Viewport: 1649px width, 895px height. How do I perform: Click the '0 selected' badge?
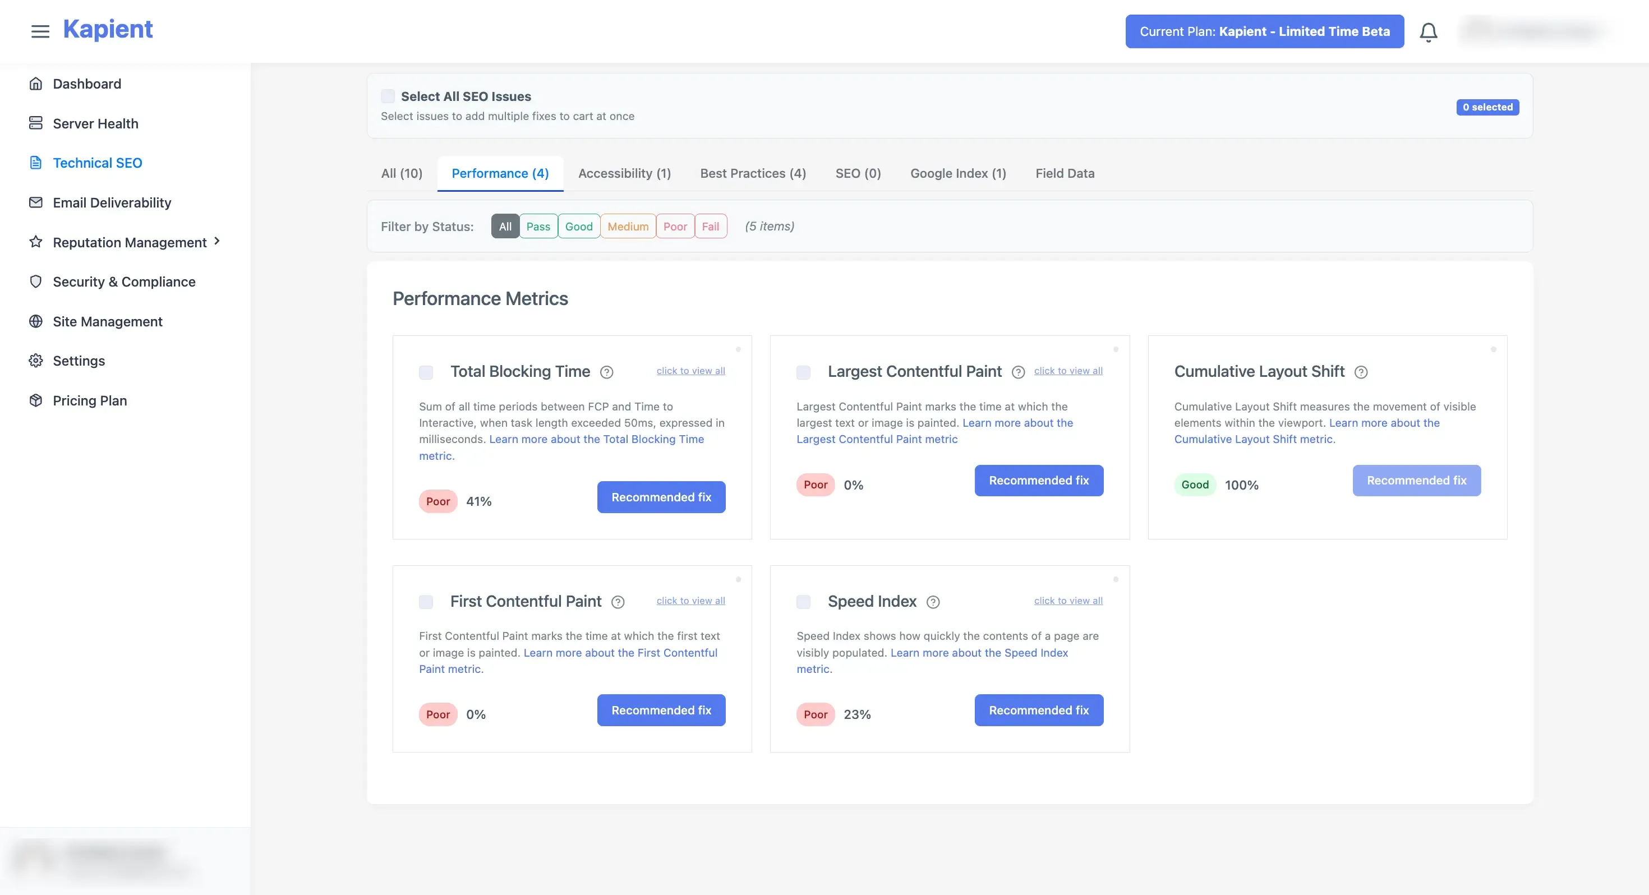[x=1487, y=107]
